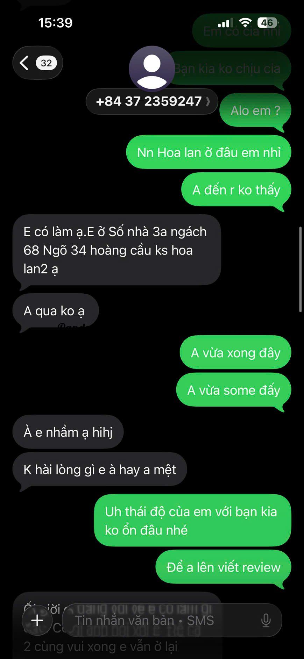The width and height of the screenshot is (304, 659).
Task: Select the message 'A đến r ko thấy'
Action: (x=236, y=190)
